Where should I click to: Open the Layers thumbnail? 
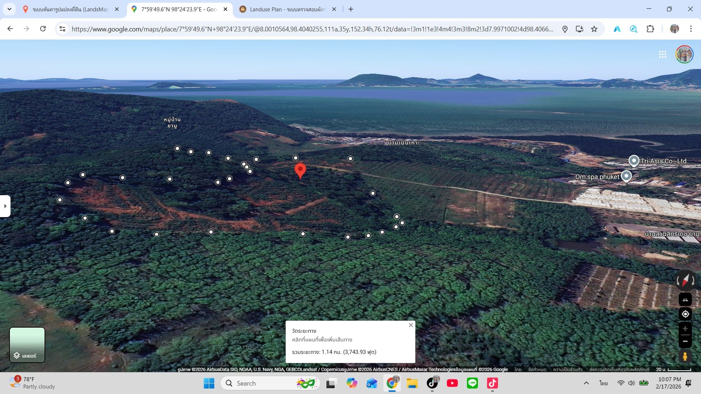(27, 345)
